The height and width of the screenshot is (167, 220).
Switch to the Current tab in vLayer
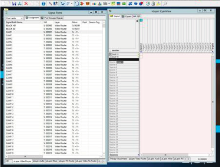[126, 16]
